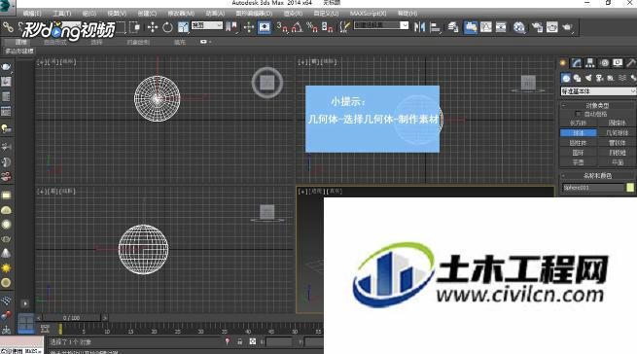The image size is (637, 354).
Task: Click Use Pivot Point Center icon
Action: tap(231, 27)
